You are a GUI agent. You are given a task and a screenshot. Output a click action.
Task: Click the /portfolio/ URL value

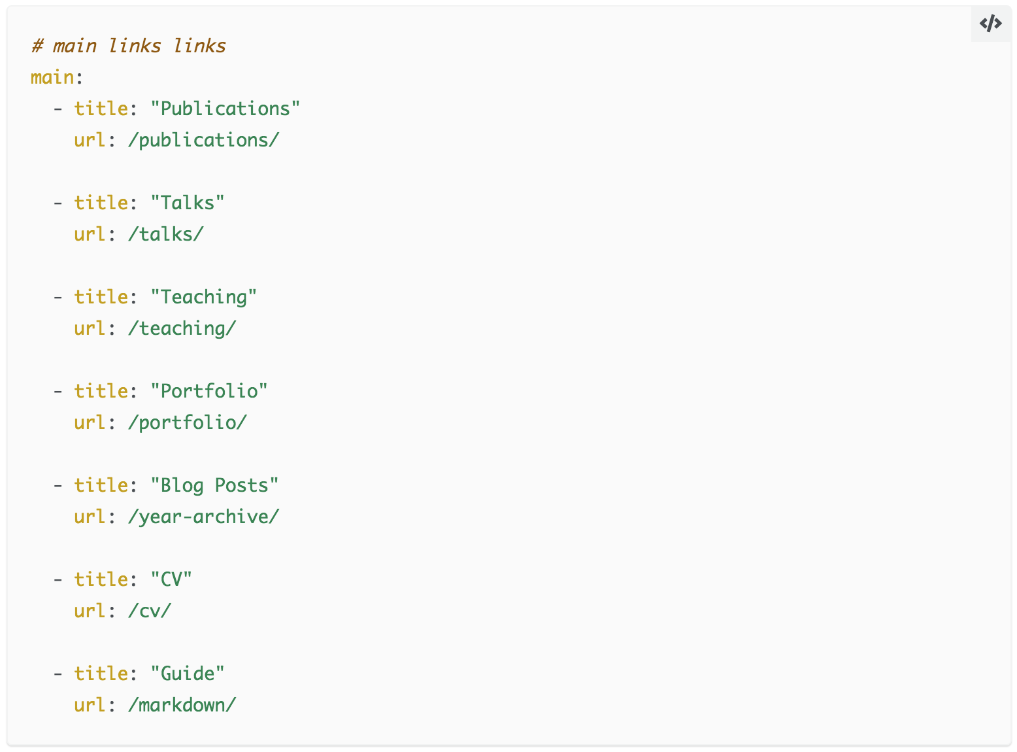point(187,422)
